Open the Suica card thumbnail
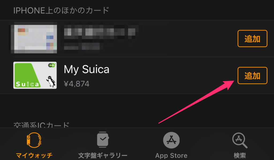274x160 pixels. pyautogui.click(x=35, y=75)
